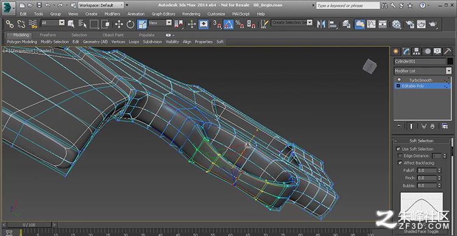The height and width of the screenshot is (236, 457).
Task: Open the Rendered Frame Window icon
Action: pos(421,24)
